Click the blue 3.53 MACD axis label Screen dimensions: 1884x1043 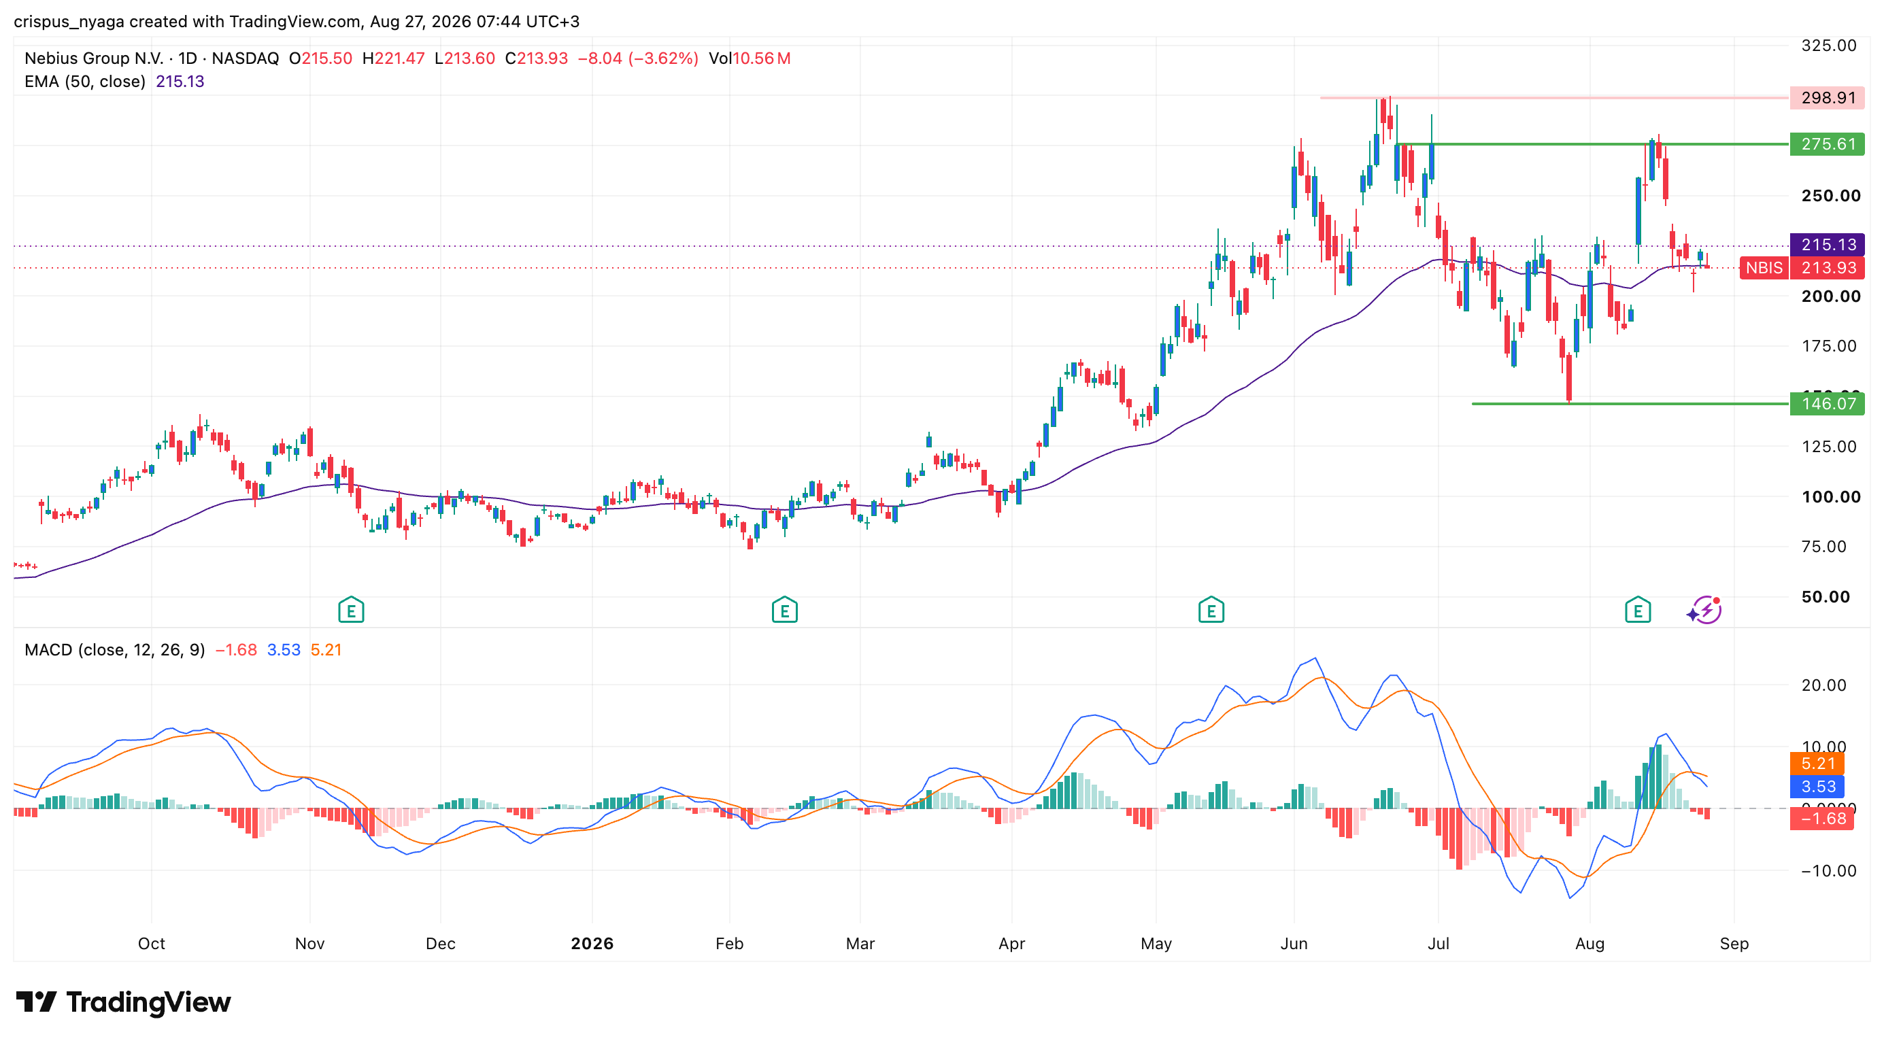click(1817, 787)
